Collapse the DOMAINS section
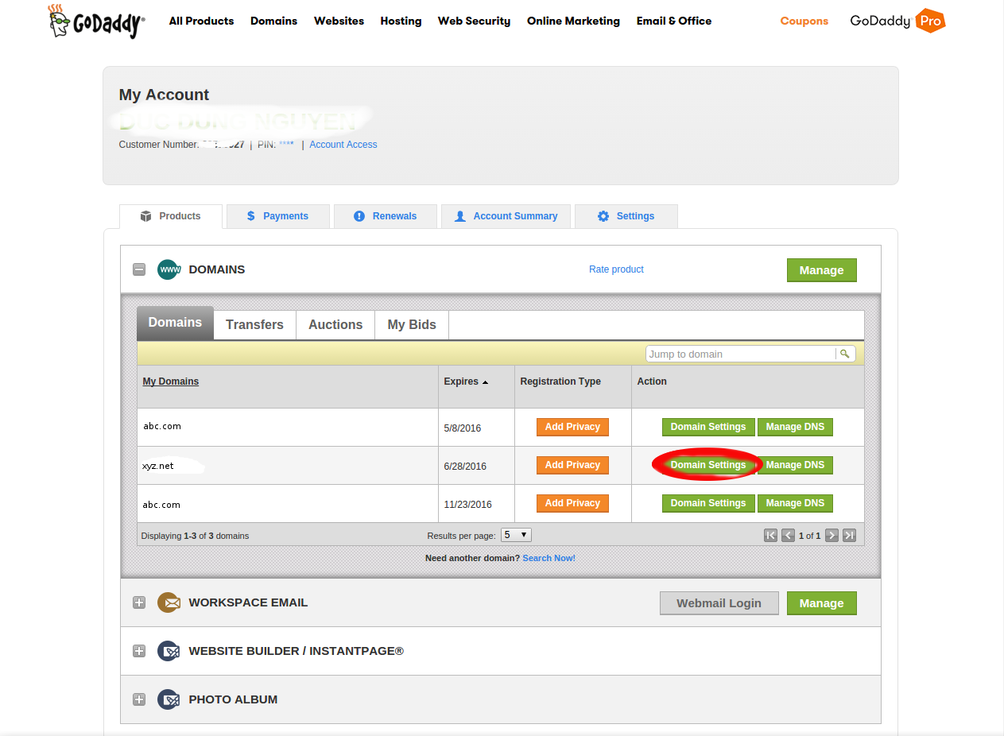1004x736 pixels. click(x=139, y=269)
